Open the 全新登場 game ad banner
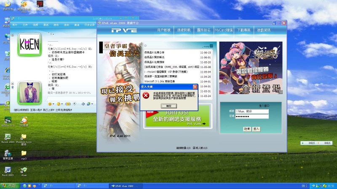The height and width of the screenshot is (189, 337). 251,68
